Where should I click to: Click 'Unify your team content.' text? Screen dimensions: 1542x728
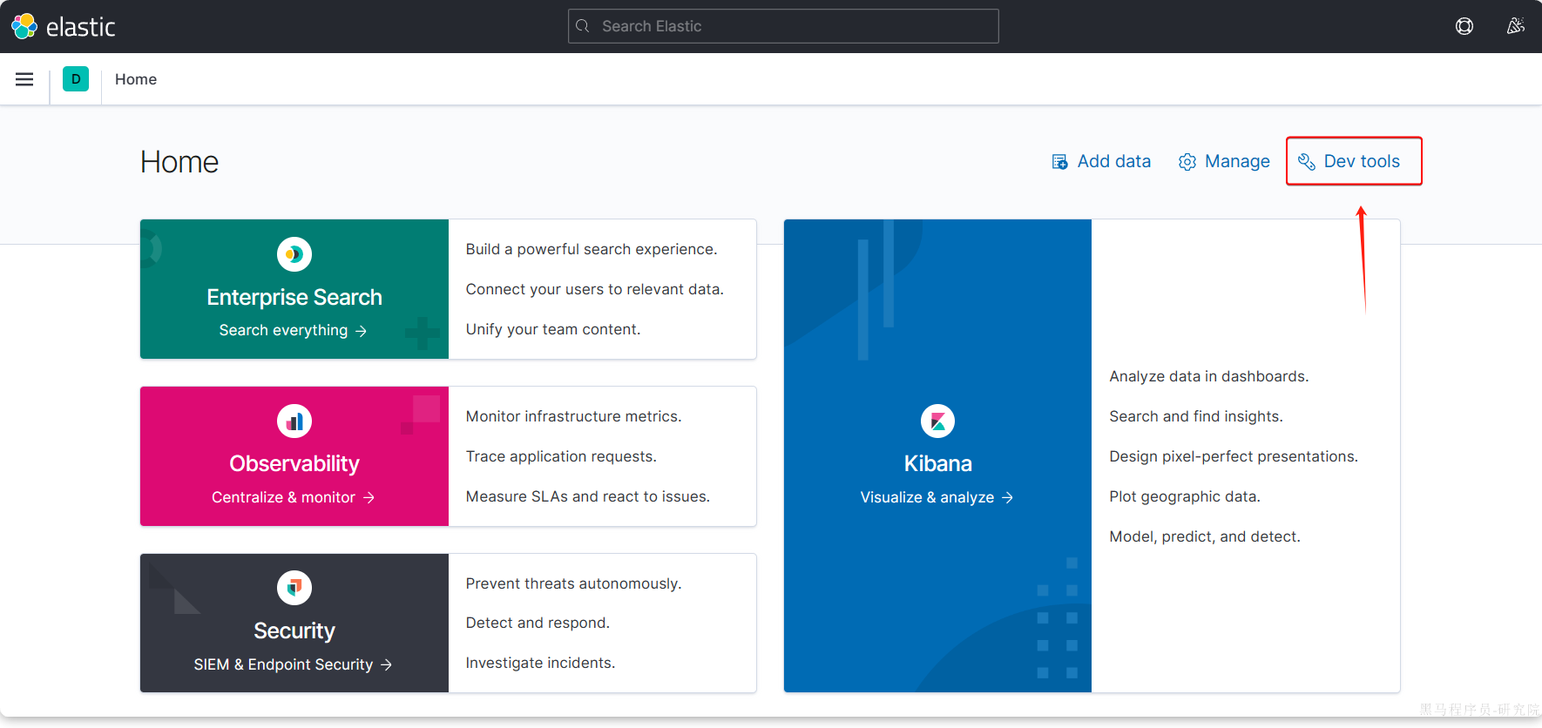tap(553, 329)
